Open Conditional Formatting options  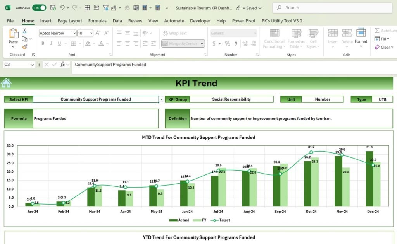(274, 39)
